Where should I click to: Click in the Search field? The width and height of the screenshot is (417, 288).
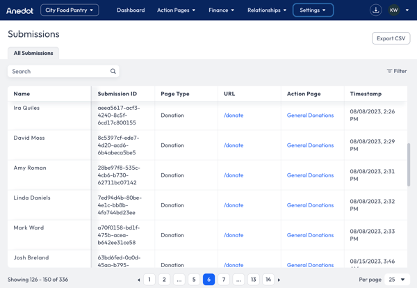pos(63,71)
